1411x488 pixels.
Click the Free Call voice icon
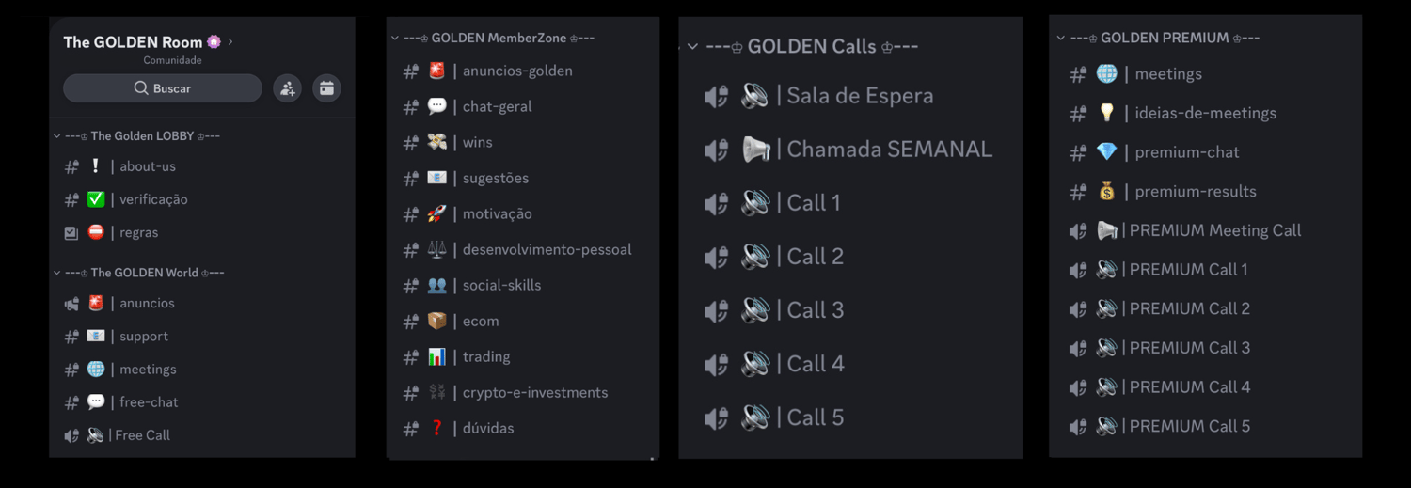pyautogui.click(x=71, y=435)
